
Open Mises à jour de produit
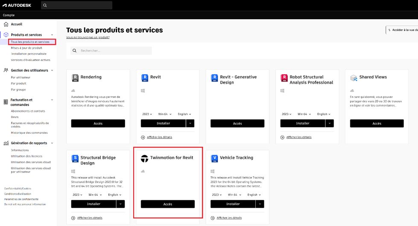(x=26, y=48)
